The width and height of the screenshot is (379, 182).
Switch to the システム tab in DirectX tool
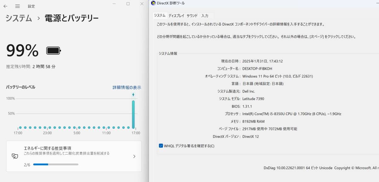pyautogui.click(x=160, y=15)
